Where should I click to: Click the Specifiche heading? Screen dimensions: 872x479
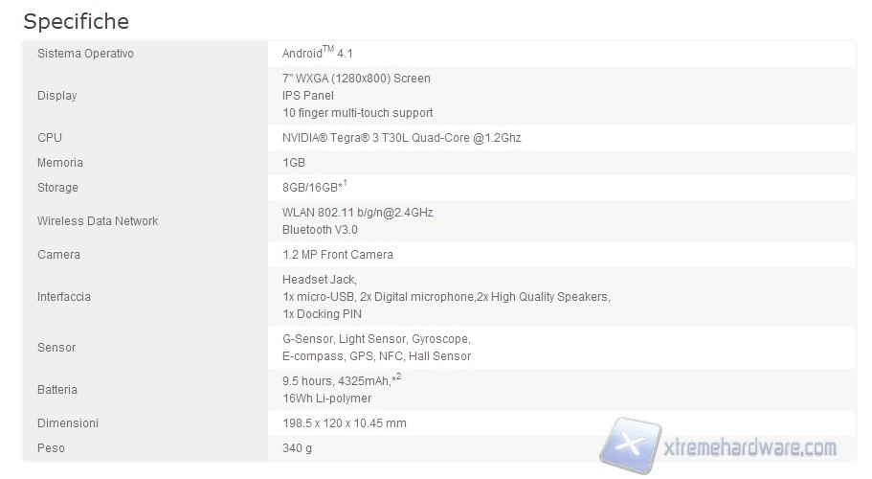[x=76, y=21]
